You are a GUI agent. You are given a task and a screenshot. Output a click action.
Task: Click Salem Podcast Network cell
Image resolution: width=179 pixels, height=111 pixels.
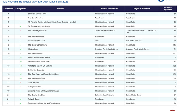[104, 95]
